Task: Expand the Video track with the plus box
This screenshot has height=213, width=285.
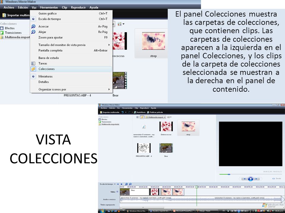Action: click(118, 192)
